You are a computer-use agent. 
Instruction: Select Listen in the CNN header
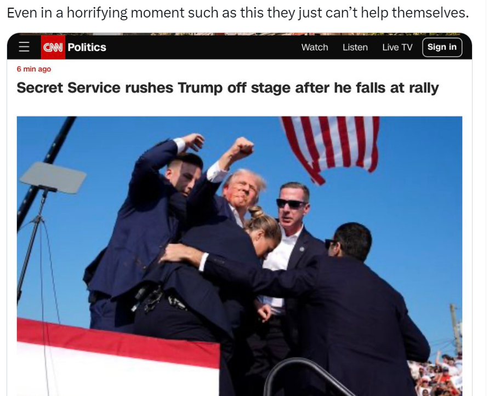pyautogui.click(x=355, y=47)
